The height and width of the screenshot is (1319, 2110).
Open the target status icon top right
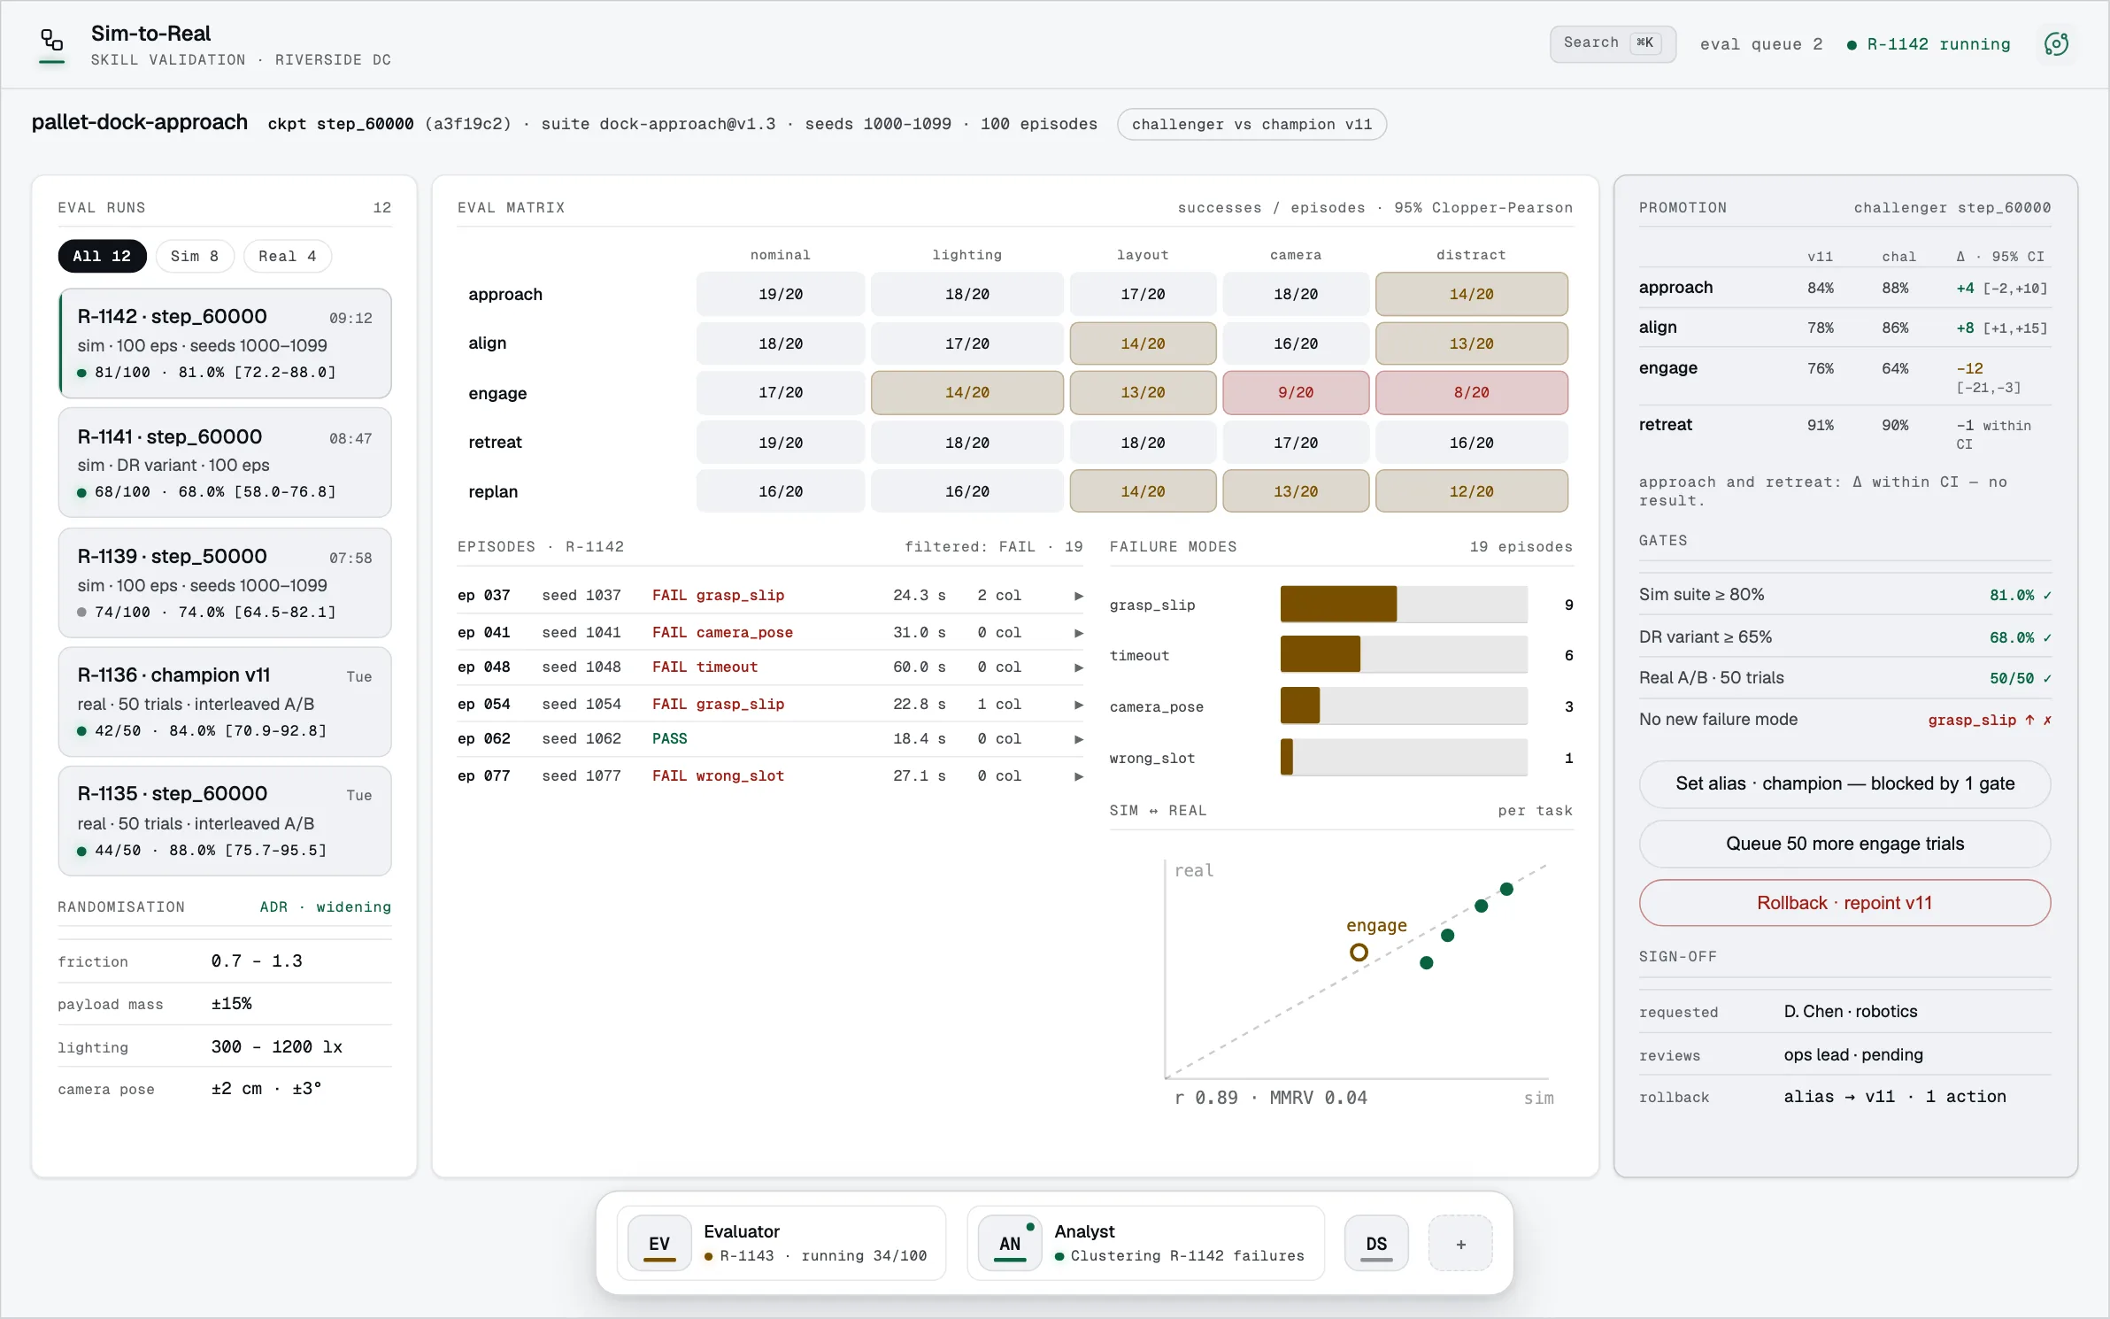2056,43
